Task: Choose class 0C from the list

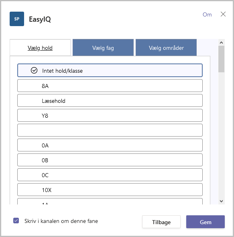Action: point(110,175)
